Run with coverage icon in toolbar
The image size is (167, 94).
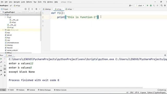(154, 5)
